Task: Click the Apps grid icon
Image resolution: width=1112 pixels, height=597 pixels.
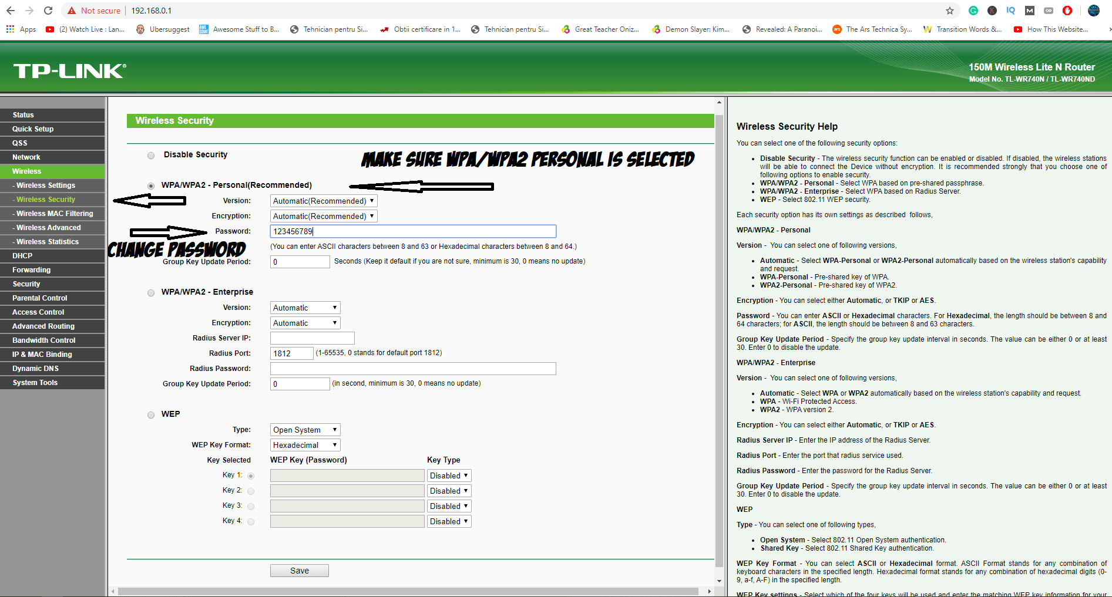Action: click(x=9, y=29)
